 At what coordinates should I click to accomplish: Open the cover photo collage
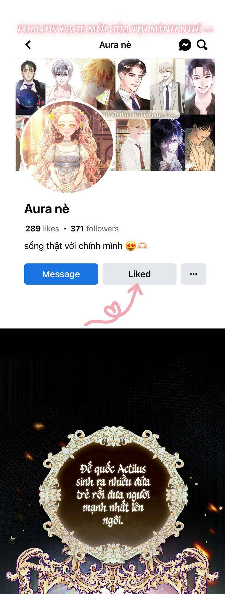coord(115,115)
